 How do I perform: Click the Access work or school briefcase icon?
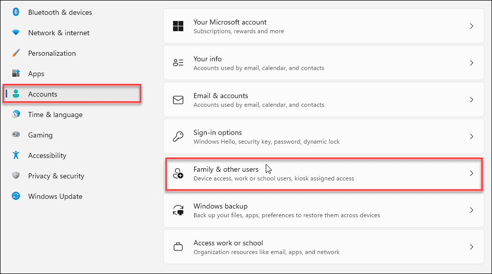point(178,247)
